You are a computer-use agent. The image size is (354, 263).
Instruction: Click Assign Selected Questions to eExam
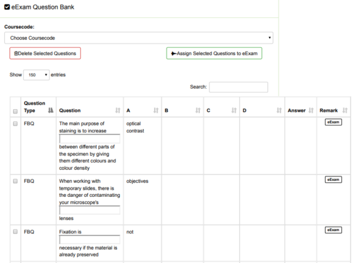(214, 53)
